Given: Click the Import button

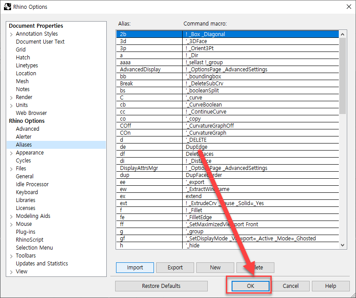Looking at the screenshot, I should [135, 268].
